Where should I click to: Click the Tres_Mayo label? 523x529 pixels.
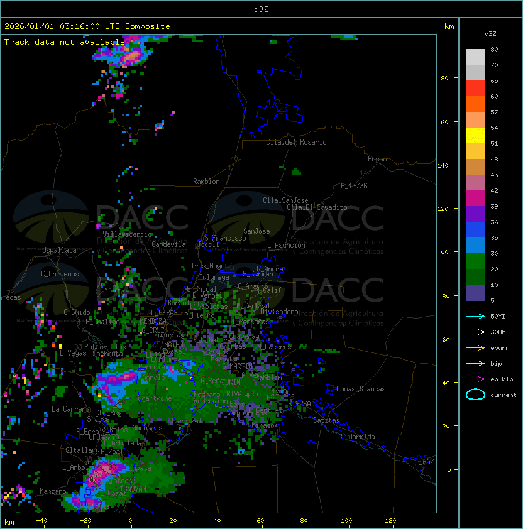pyautogui.click(x=207, y=266)
